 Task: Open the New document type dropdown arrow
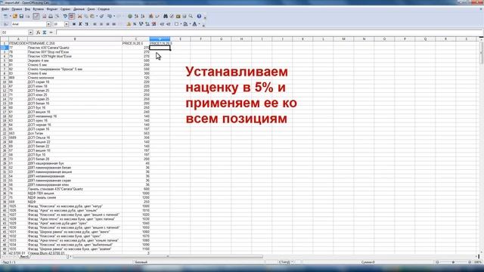[10, 16]
